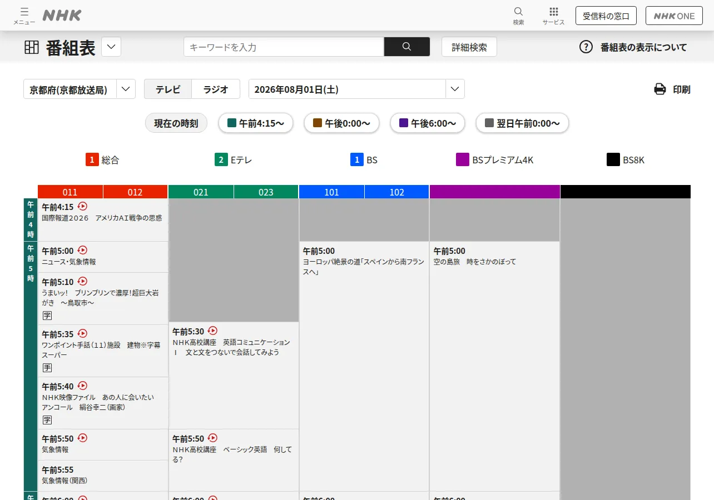Select channel tab 011
The image size is (714, 500).
coord(70,192)
